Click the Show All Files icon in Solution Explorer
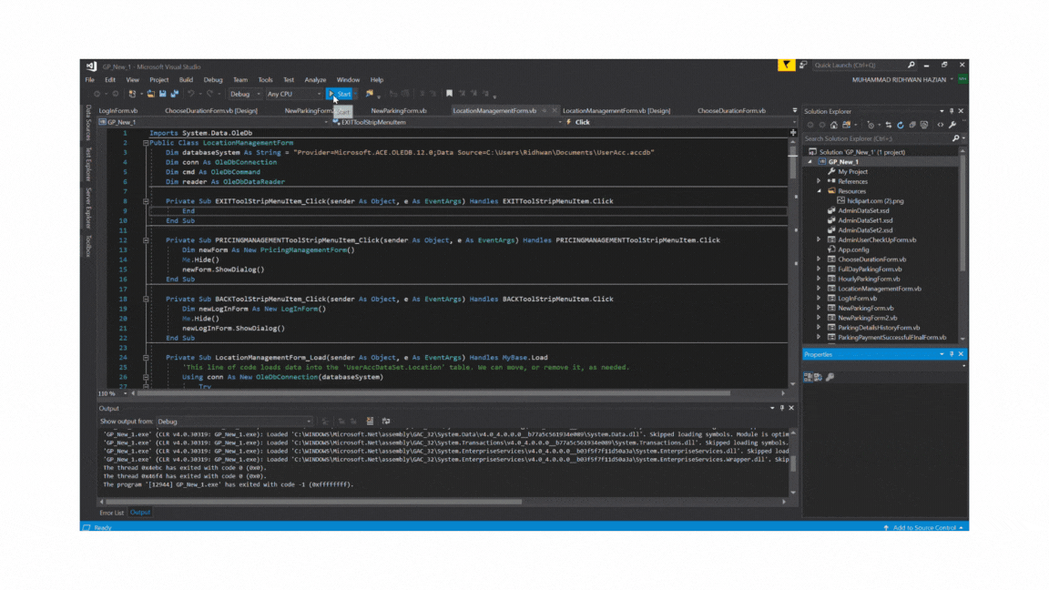Image resolution: width=1049 pixels, height=590 pixels. [x=924, y=125]
